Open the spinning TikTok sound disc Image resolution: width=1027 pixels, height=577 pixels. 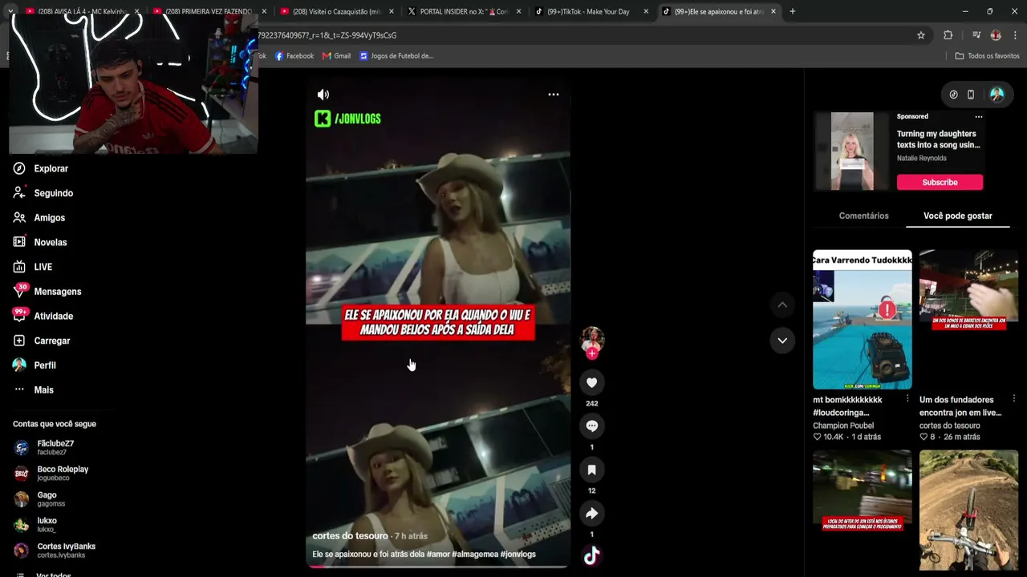[x=591, y=556]
